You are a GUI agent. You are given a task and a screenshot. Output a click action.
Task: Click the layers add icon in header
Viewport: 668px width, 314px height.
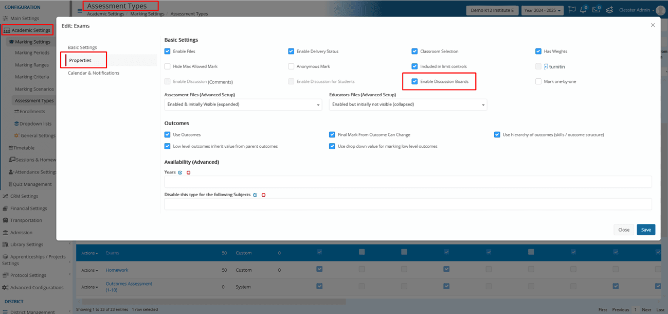pos(609,10)
